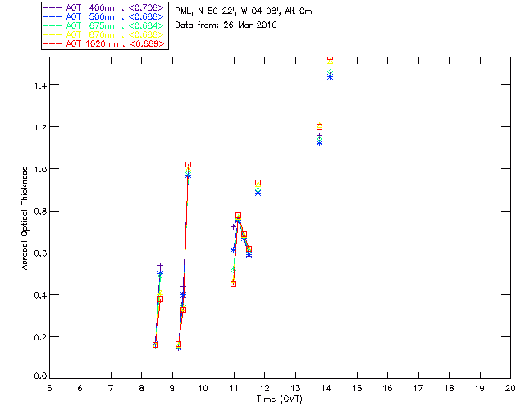The image size is (525, 420).
Task: Click the 7 tick label on time axis
Action: pos(111,388)
